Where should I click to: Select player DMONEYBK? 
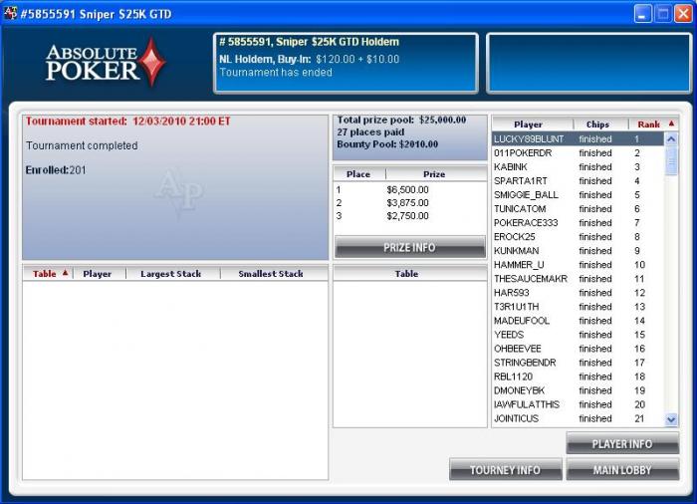[578, 390]
